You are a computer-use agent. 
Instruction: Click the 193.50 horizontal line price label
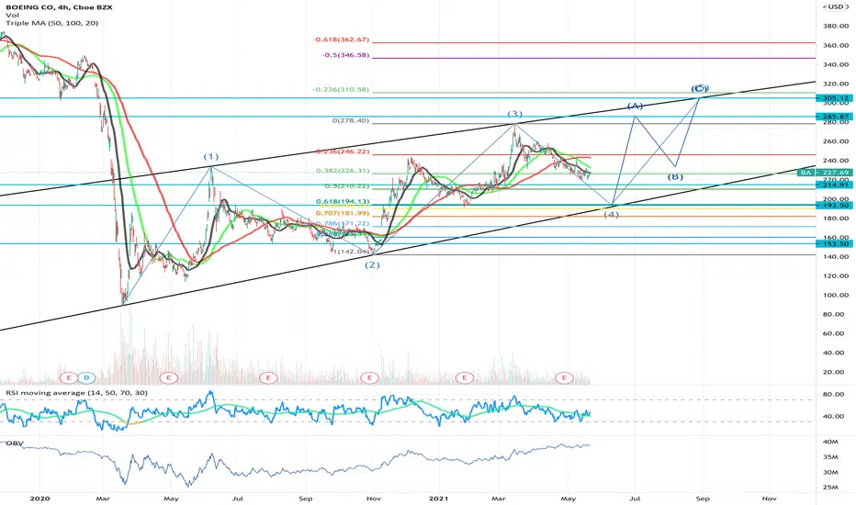[x=834, y=206]
